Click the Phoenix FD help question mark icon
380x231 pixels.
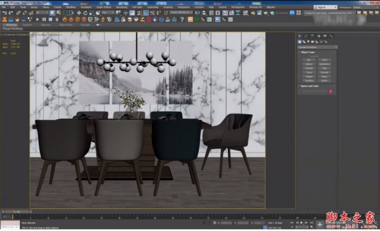[x=182, y=19]
